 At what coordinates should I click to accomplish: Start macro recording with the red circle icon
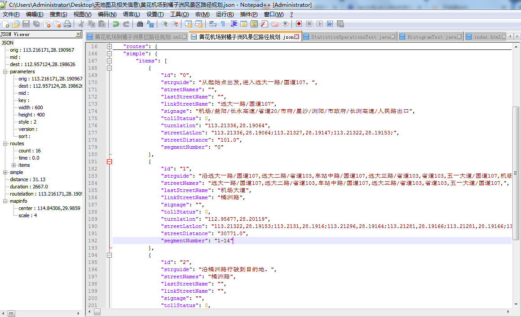coord(299,24)
